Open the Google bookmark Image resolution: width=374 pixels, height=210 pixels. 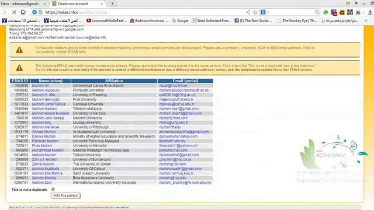pyautogui.click(x=180, y=21)
